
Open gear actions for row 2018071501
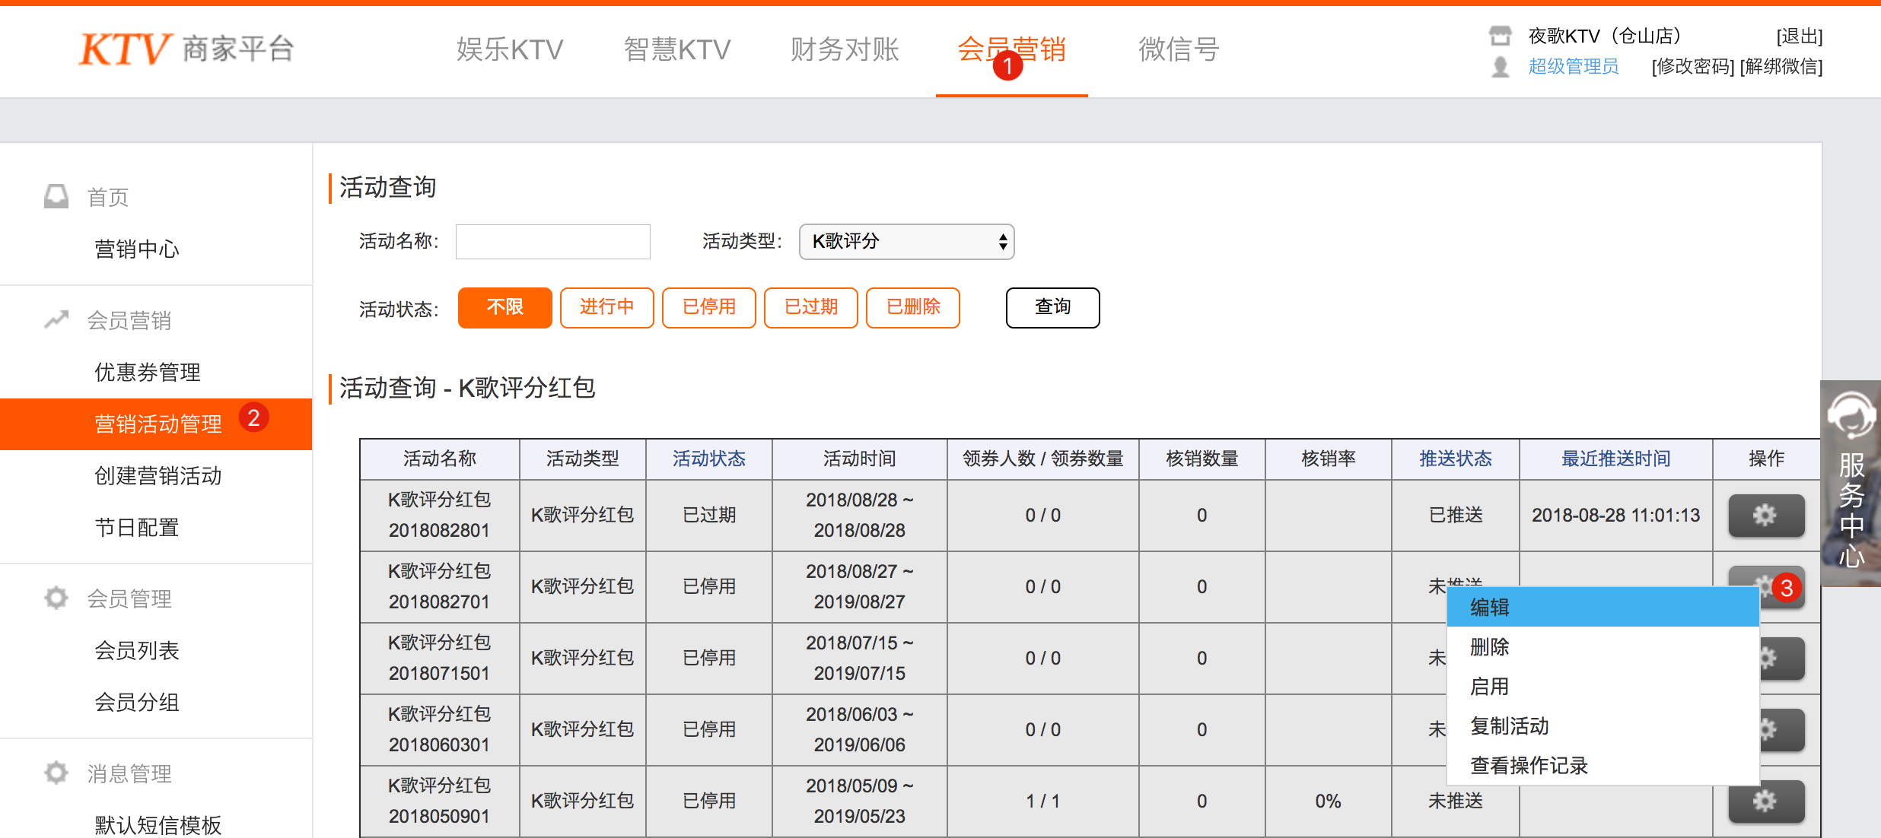pyautogui.click(x=1781, y=659)
